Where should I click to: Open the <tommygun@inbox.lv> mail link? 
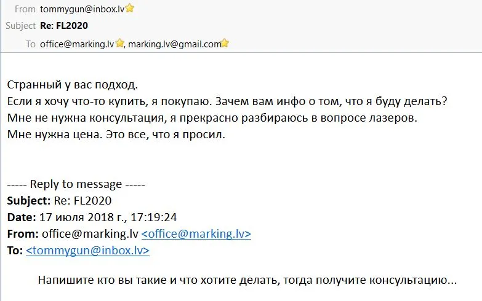coord(87,251)
